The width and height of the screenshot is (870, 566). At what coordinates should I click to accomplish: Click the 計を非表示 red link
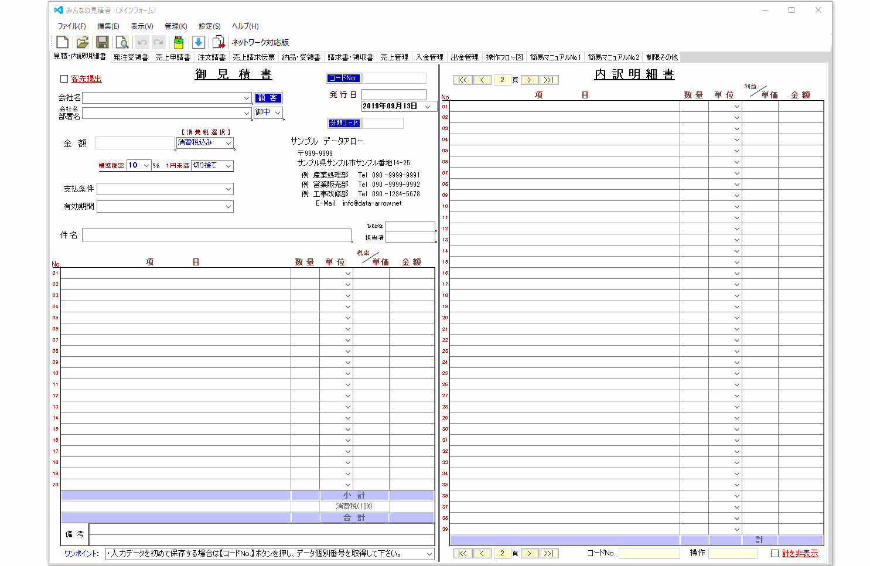(x=800, y=553)
